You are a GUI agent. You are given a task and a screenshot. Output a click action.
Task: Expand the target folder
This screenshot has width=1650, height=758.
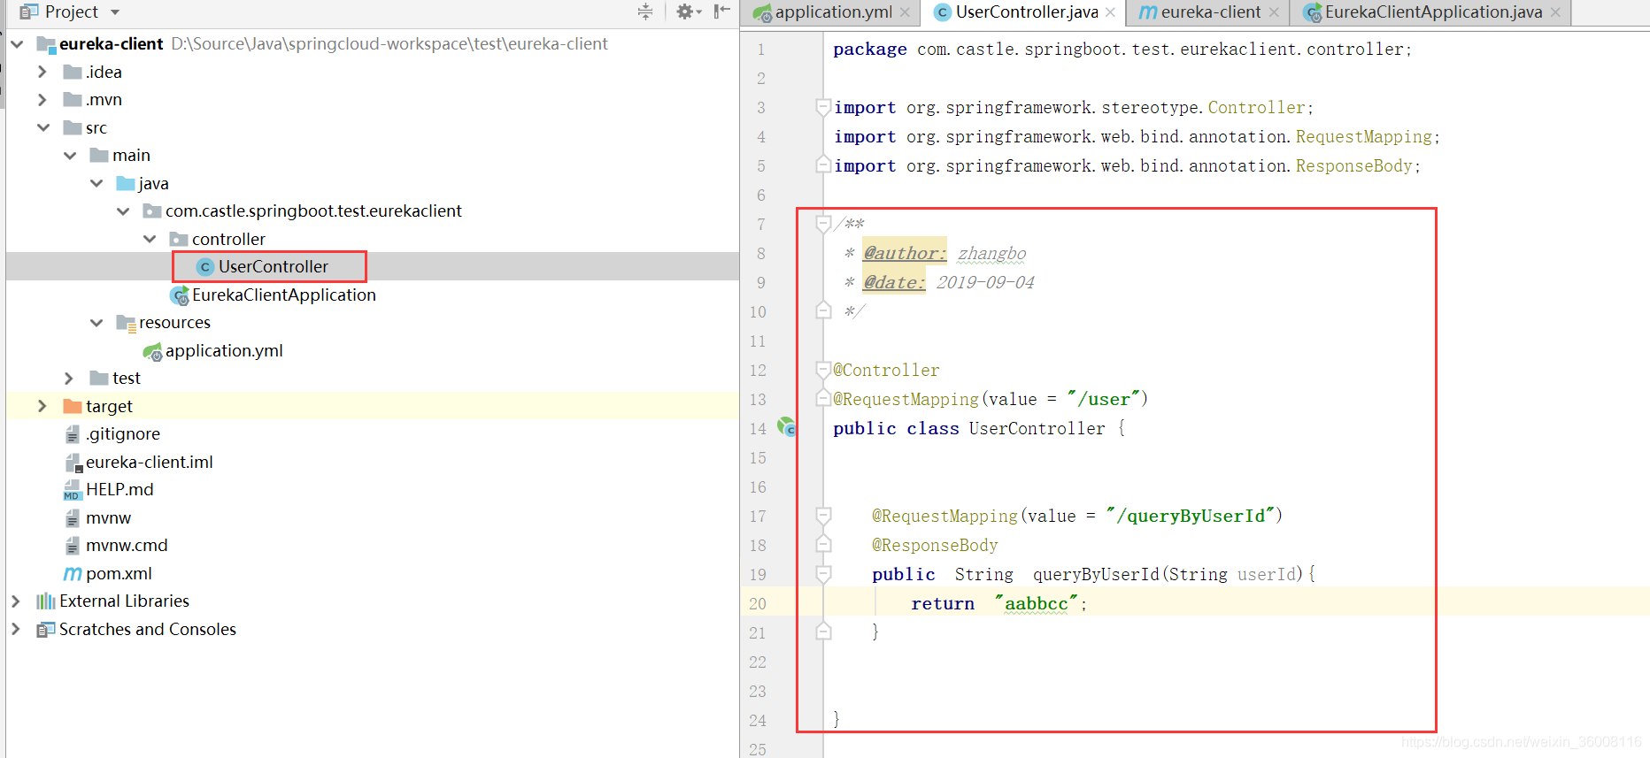pos(42,406)
